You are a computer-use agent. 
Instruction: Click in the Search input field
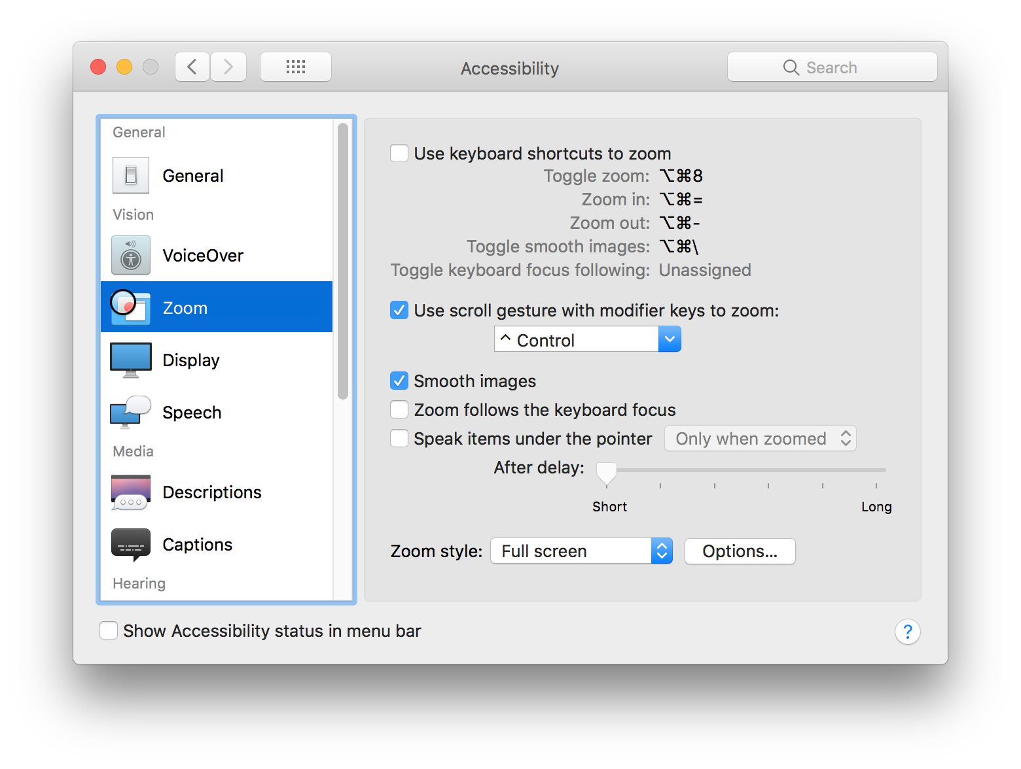(x=833, y=67)
